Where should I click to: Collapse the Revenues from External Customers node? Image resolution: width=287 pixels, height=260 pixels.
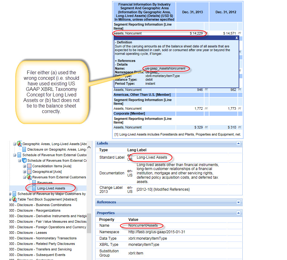24,177
